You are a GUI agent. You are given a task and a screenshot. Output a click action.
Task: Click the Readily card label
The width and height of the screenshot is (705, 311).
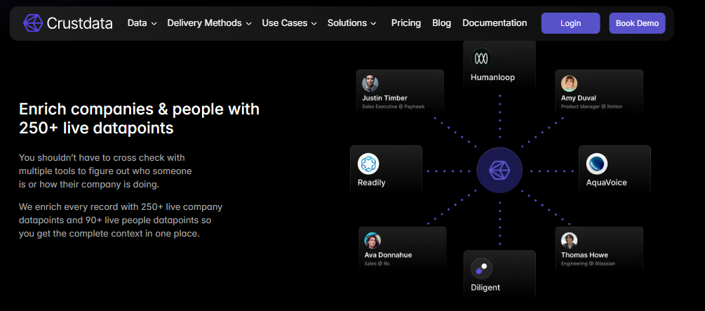tap(371, 183)
